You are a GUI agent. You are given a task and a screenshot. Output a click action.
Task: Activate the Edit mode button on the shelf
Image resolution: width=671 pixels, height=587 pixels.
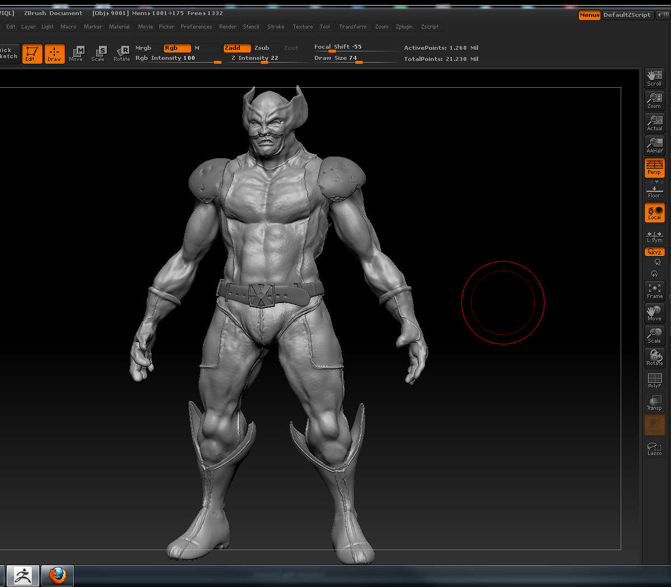(32, 54)
